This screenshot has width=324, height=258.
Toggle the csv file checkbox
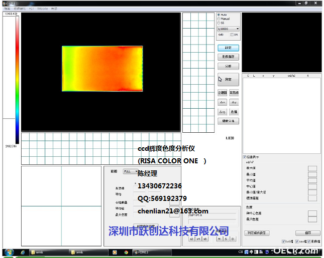coord(297,241)
